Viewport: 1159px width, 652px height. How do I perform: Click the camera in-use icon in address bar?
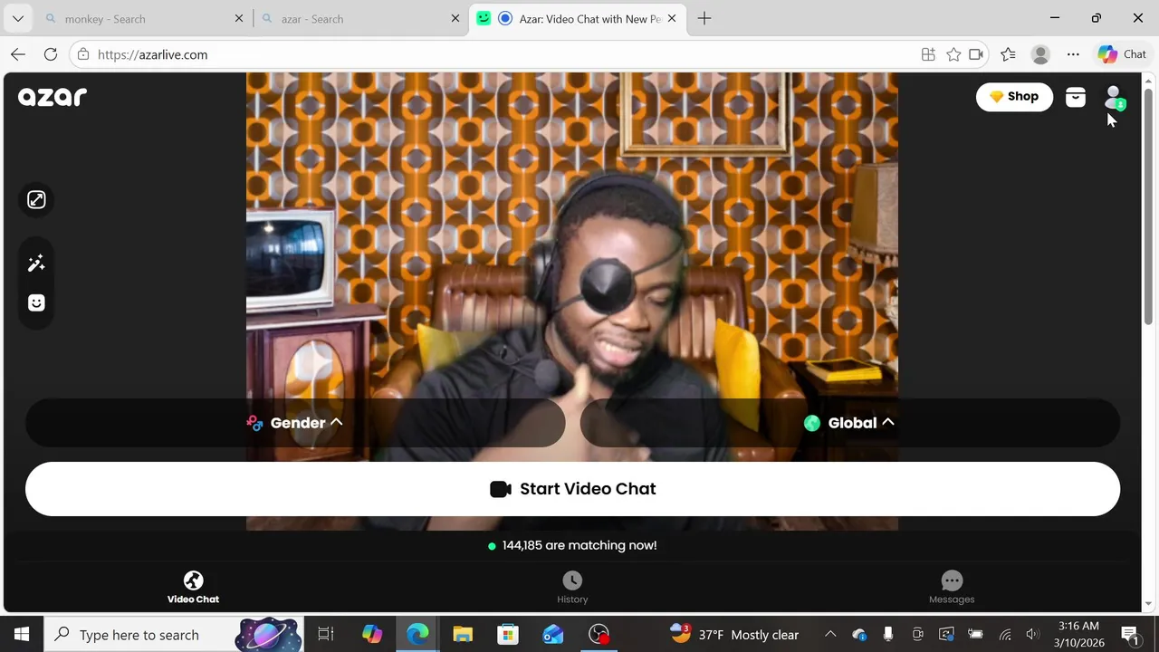[x=976, y=54]
